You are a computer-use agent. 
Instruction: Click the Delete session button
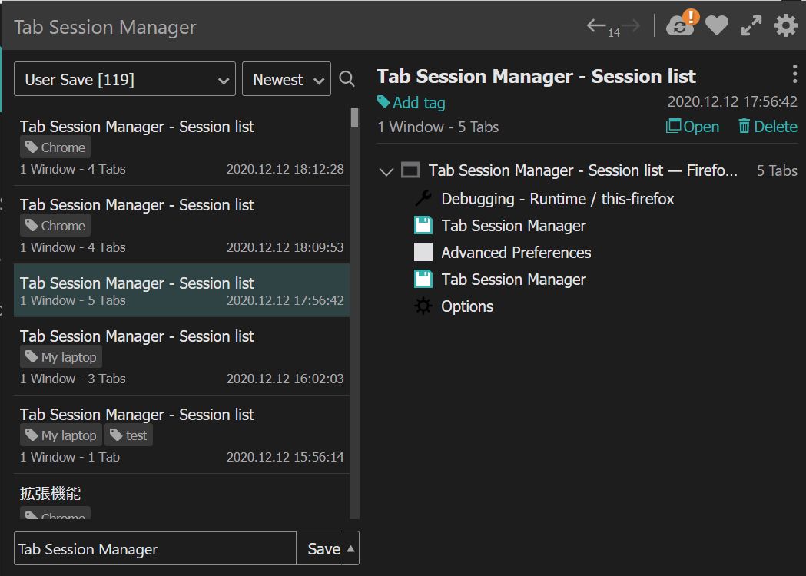[x=768, y=127]
